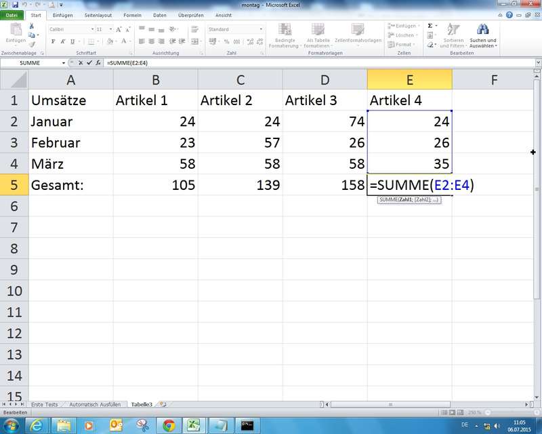This screenshot has width=542, height=434.
Task: Click the save icon in quick access toolbar
Action: pyautogui.click(x=15, y=5)
